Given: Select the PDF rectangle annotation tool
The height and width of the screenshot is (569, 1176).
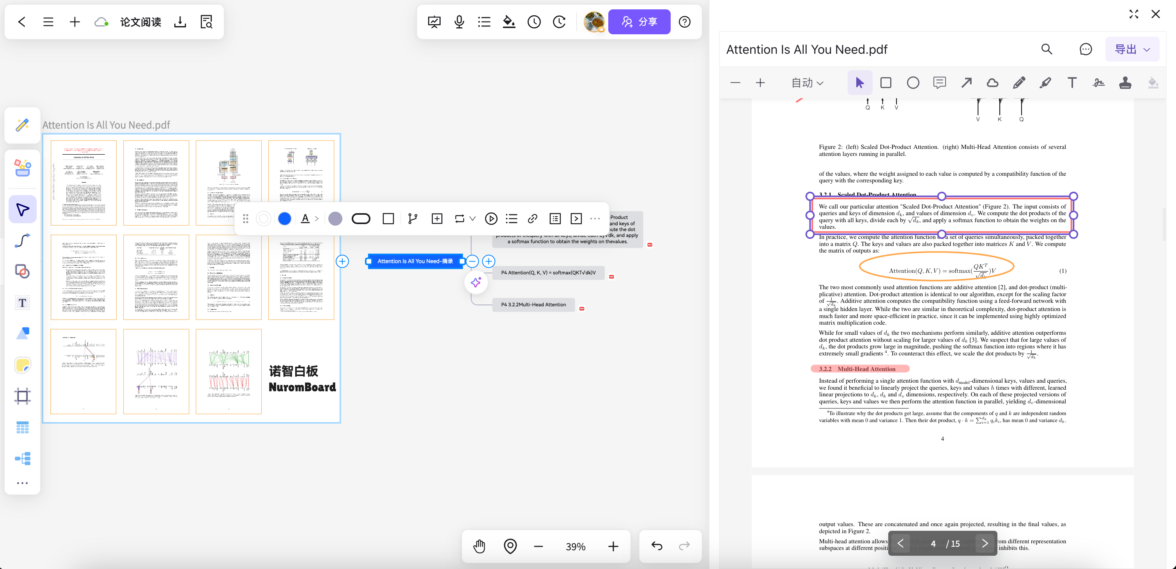Looking at the screenshot, I should point(886,83).
